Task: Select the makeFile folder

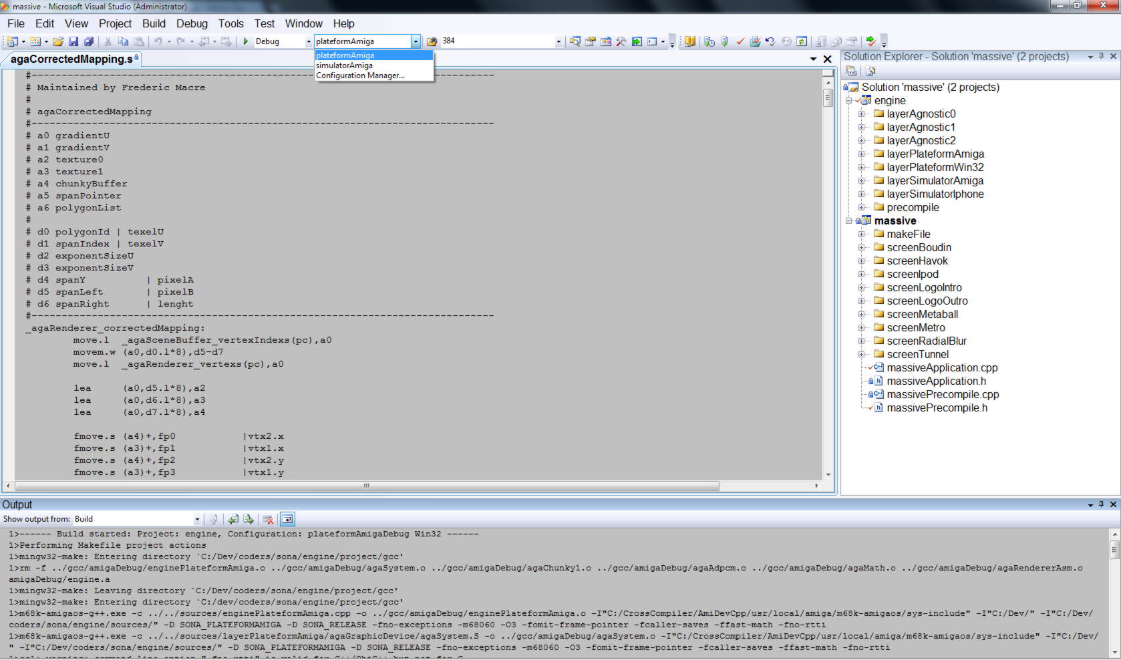Action: [x=909, y=234]
